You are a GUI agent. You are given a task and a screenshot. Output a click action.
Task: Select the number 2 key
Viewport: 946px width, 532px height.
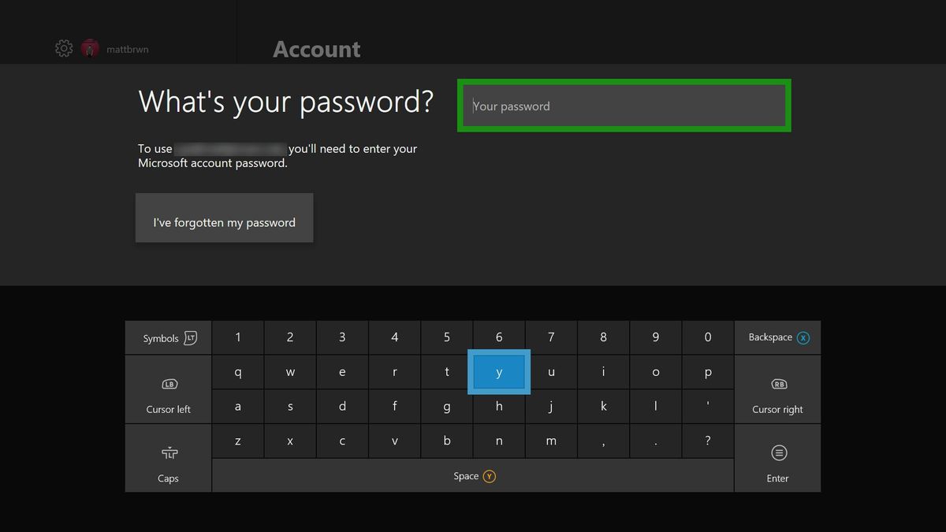290,338
